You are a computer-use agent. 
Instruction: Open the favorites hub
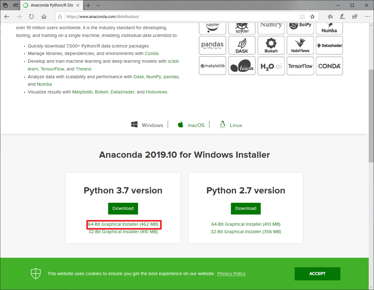[330, 16]
